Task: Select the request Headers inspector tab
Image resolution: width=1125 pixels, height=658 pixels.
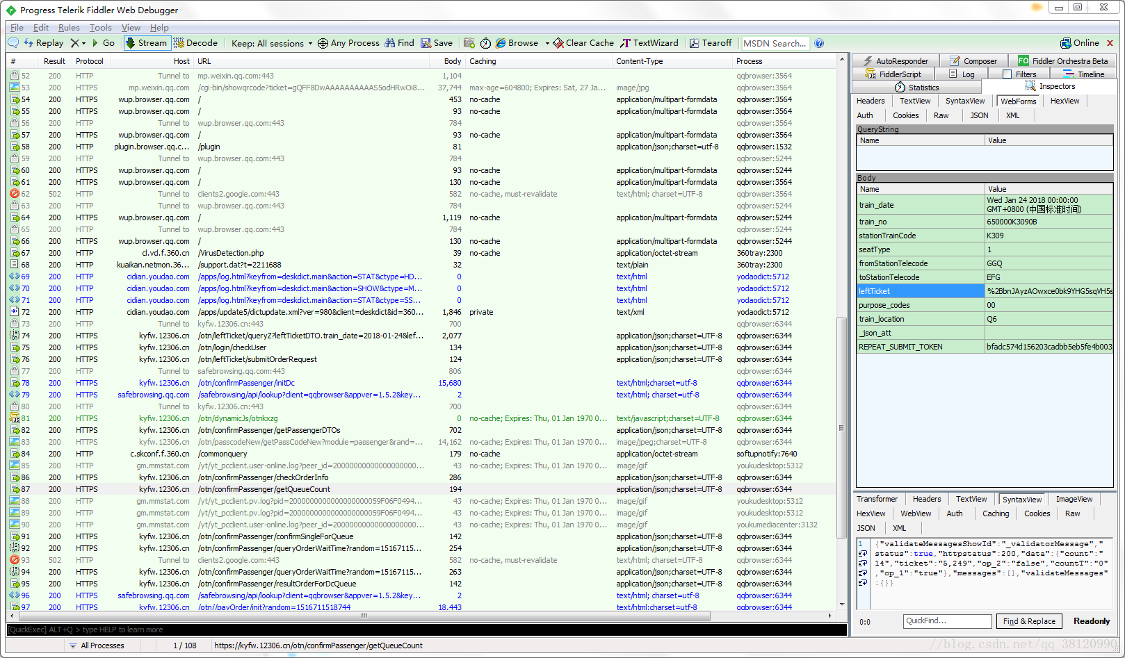Action: click(x=871, y=101)
